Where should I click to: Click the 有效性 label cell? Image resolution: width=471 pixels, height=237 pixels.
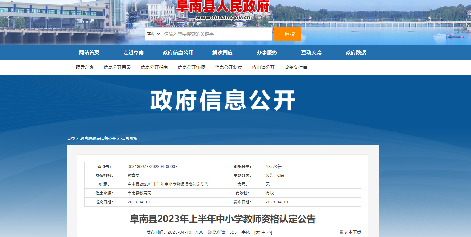(243, 193)
